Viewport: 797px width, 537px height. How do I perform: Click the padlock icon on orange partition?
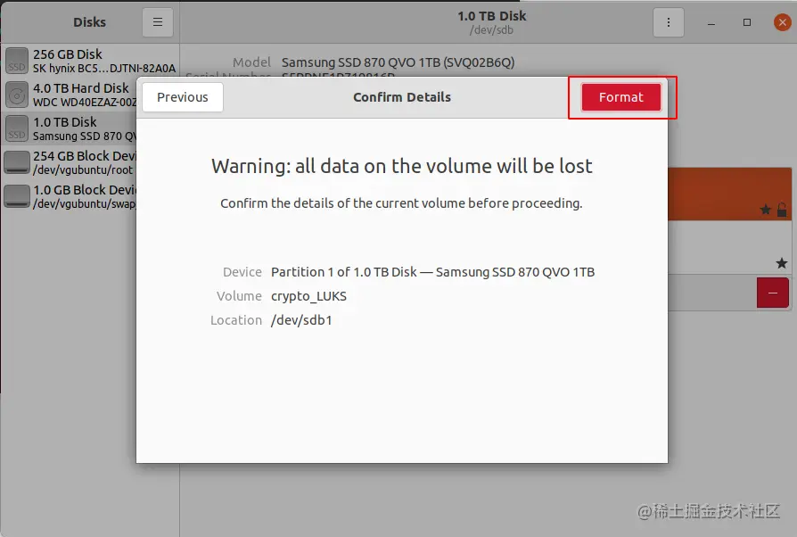(x=782, y=210)
